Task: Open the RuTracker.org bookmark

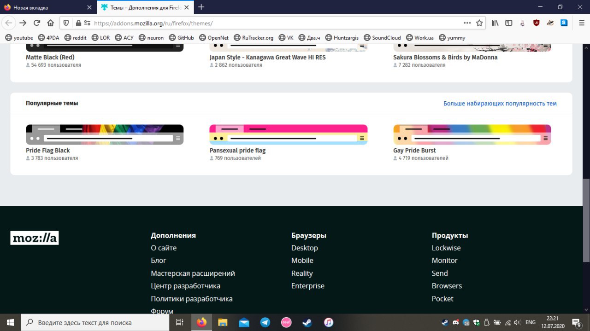Action: click(254, 38)
